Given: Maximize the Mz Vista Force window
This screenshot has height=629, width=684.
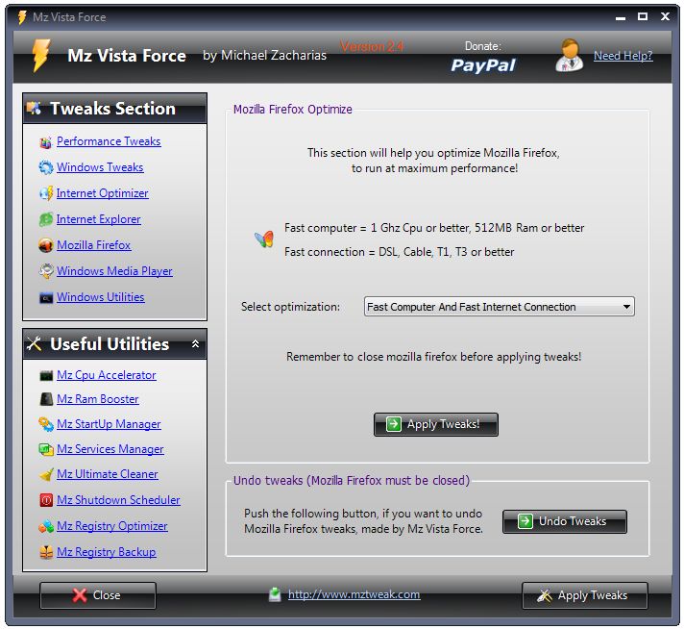Looking at the screenshot, I should pyautogui.click(x=642, y=16).
